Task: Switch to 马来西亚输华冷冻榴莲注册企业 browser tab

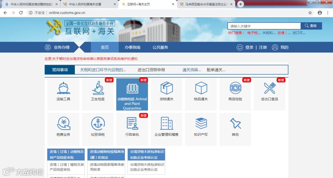Action: (x=206, y=4)
